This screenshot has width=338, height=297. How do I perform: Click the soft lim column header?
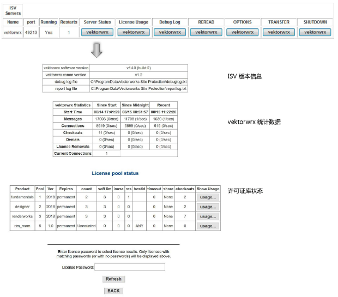click(105, 189)
